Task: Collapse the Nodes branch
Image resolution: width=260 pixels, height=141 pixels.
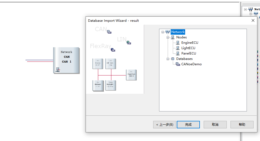Action: tap(168, 37)
